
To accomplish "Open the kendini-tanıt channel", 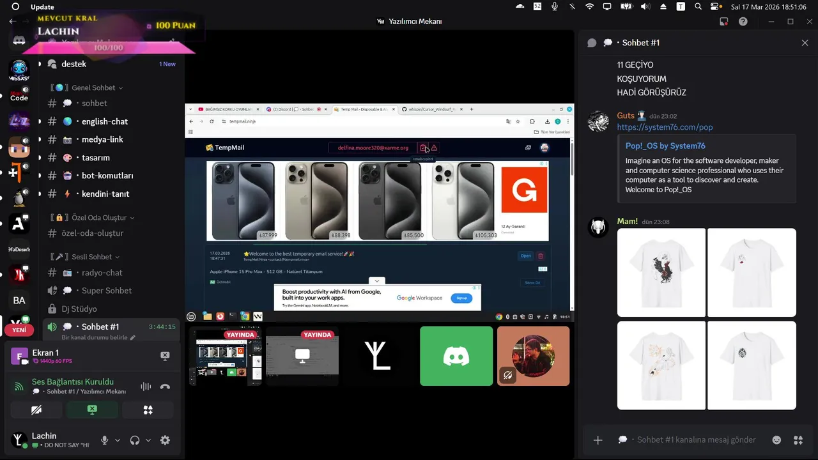I will coord(112,194).
